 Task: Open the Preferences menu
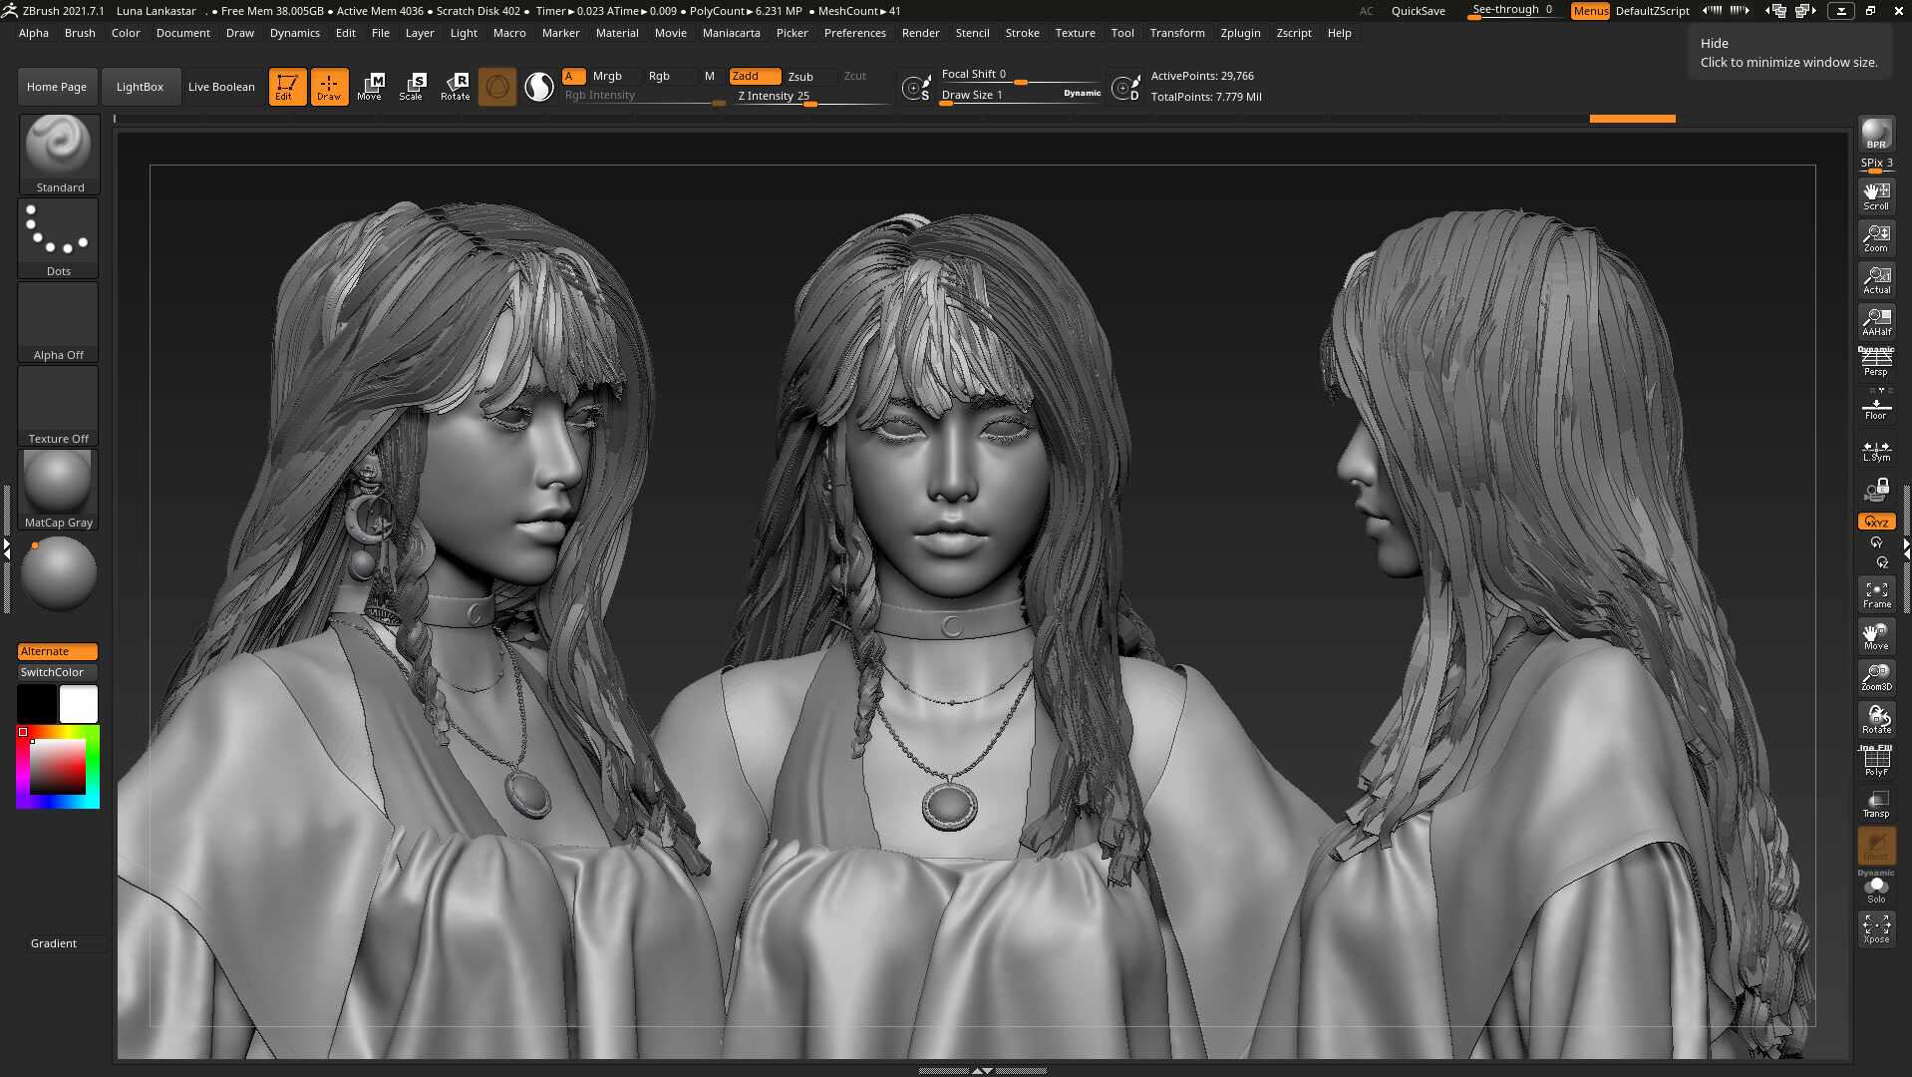[x=855, y=32]
